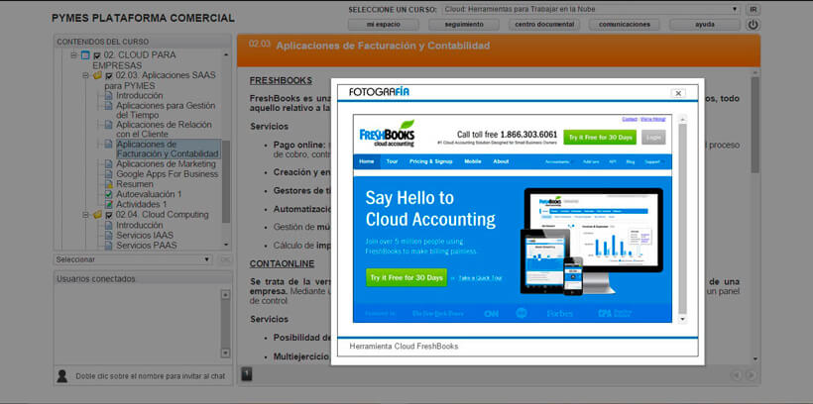Click page icon beside Aplicaciones de Marketing
The width and height of the screenshot is (813, 404).
pyautogui.click(x=108, y=164)
